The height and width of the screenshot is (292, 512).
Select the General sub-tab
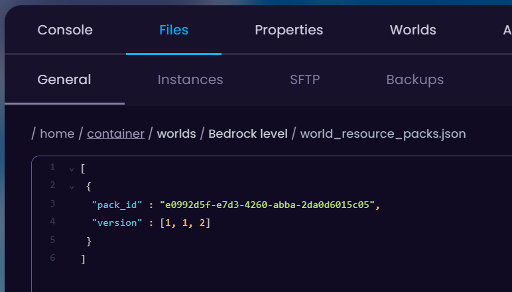pos(64,79)
